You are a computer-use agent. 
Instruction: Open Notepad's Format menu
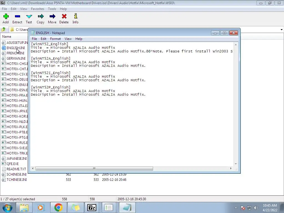[x=55, y=39]
